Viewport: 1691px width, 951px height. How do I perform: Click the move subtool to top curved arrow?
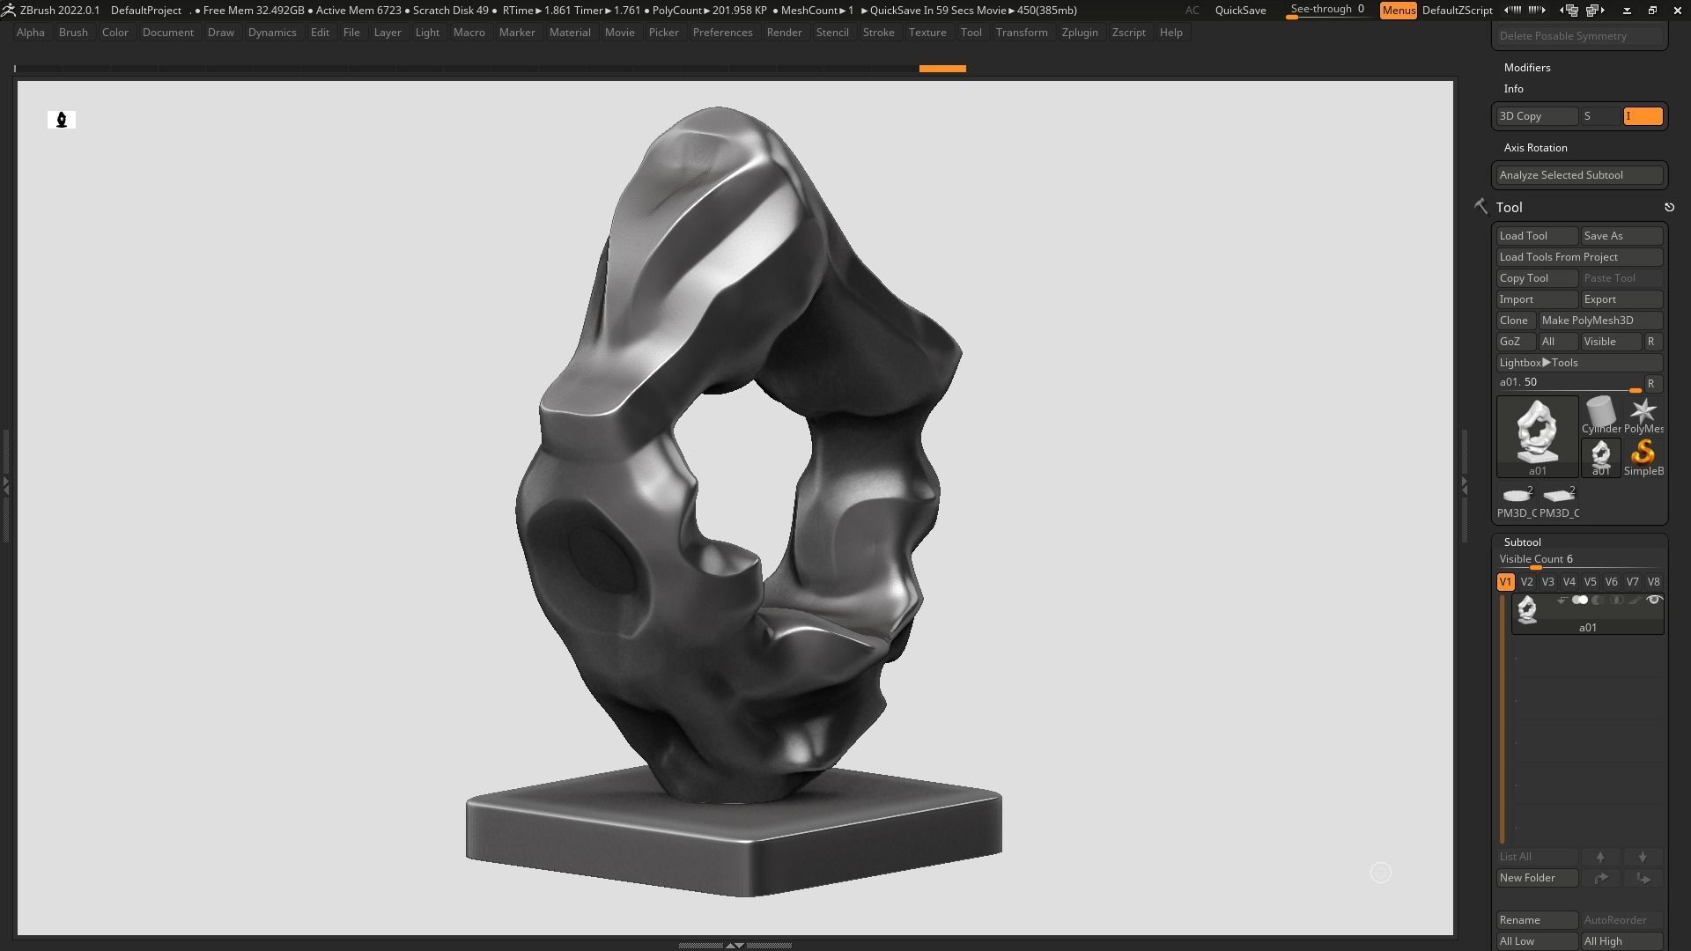click(1600, 878)
